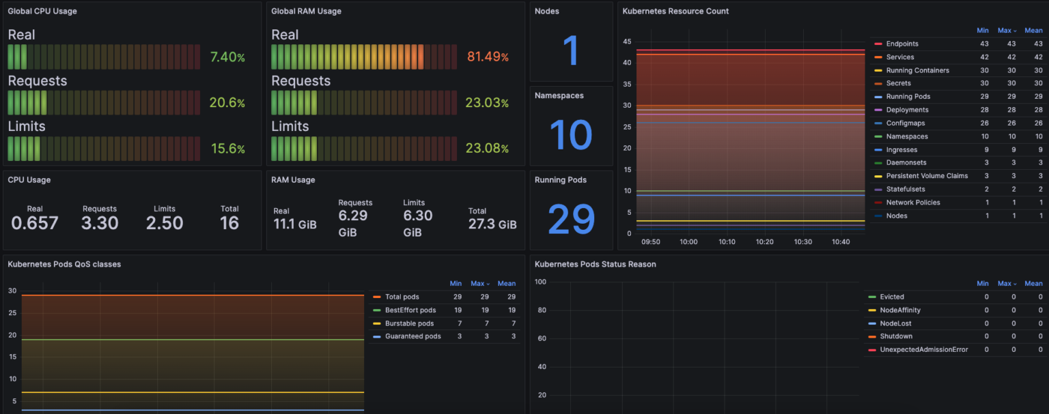
Task: Toggle the NodeLost series label
Action: 895,323
